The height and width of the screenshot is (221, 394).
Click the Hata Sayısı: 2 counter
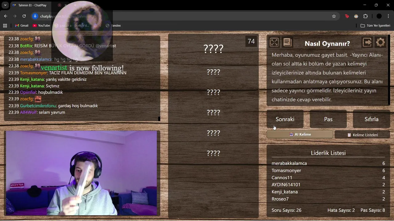[341, 210]
